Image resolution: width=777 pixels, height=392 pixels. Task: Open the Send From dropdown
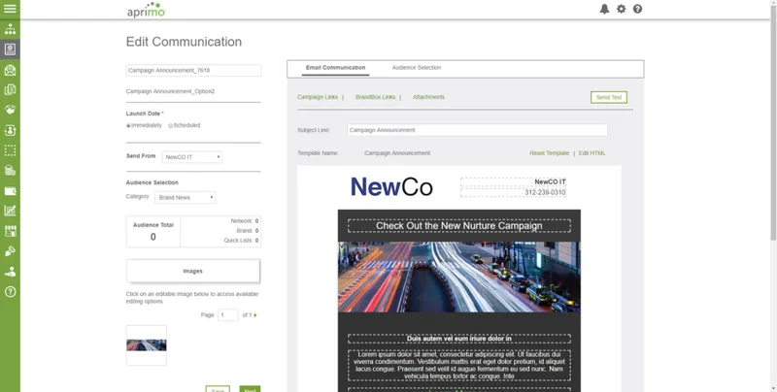coord(192,157)
